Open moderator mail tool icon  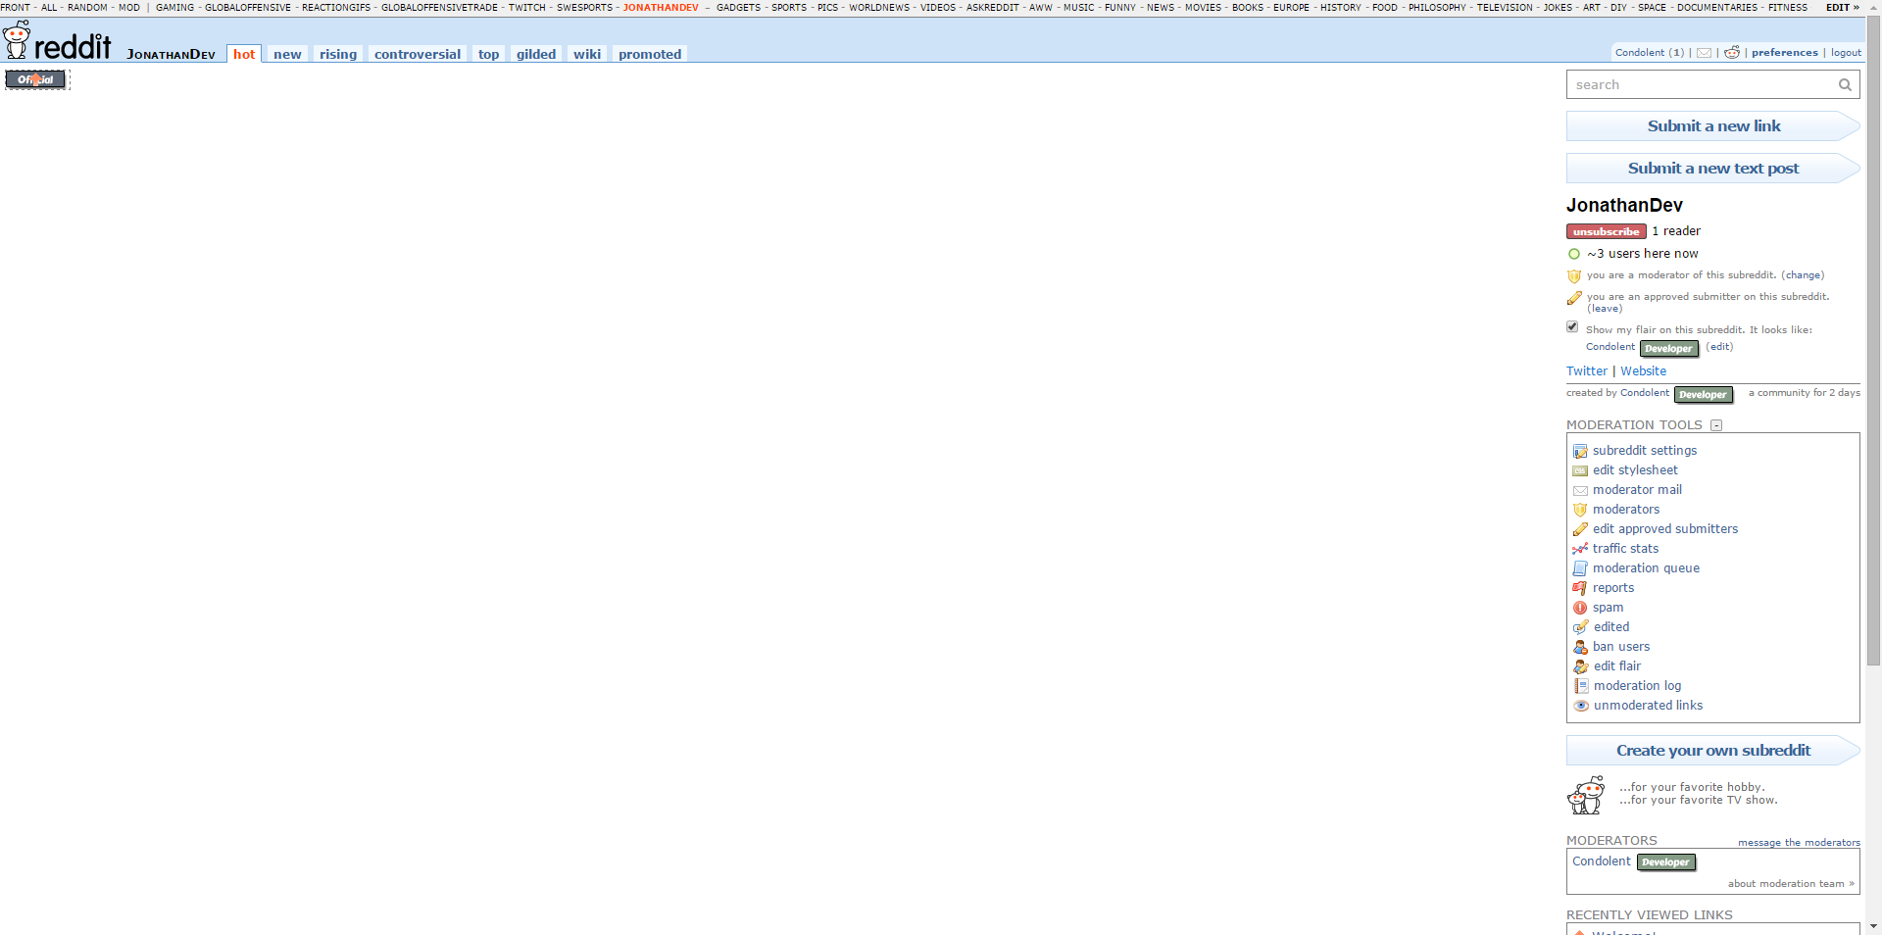click(x=1580, y=490)
